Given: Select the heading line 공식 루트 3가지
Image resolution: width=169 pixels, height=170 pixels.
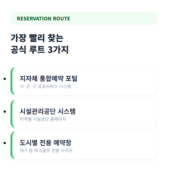Looking at the screenshot, I should [x=40, y=50].
